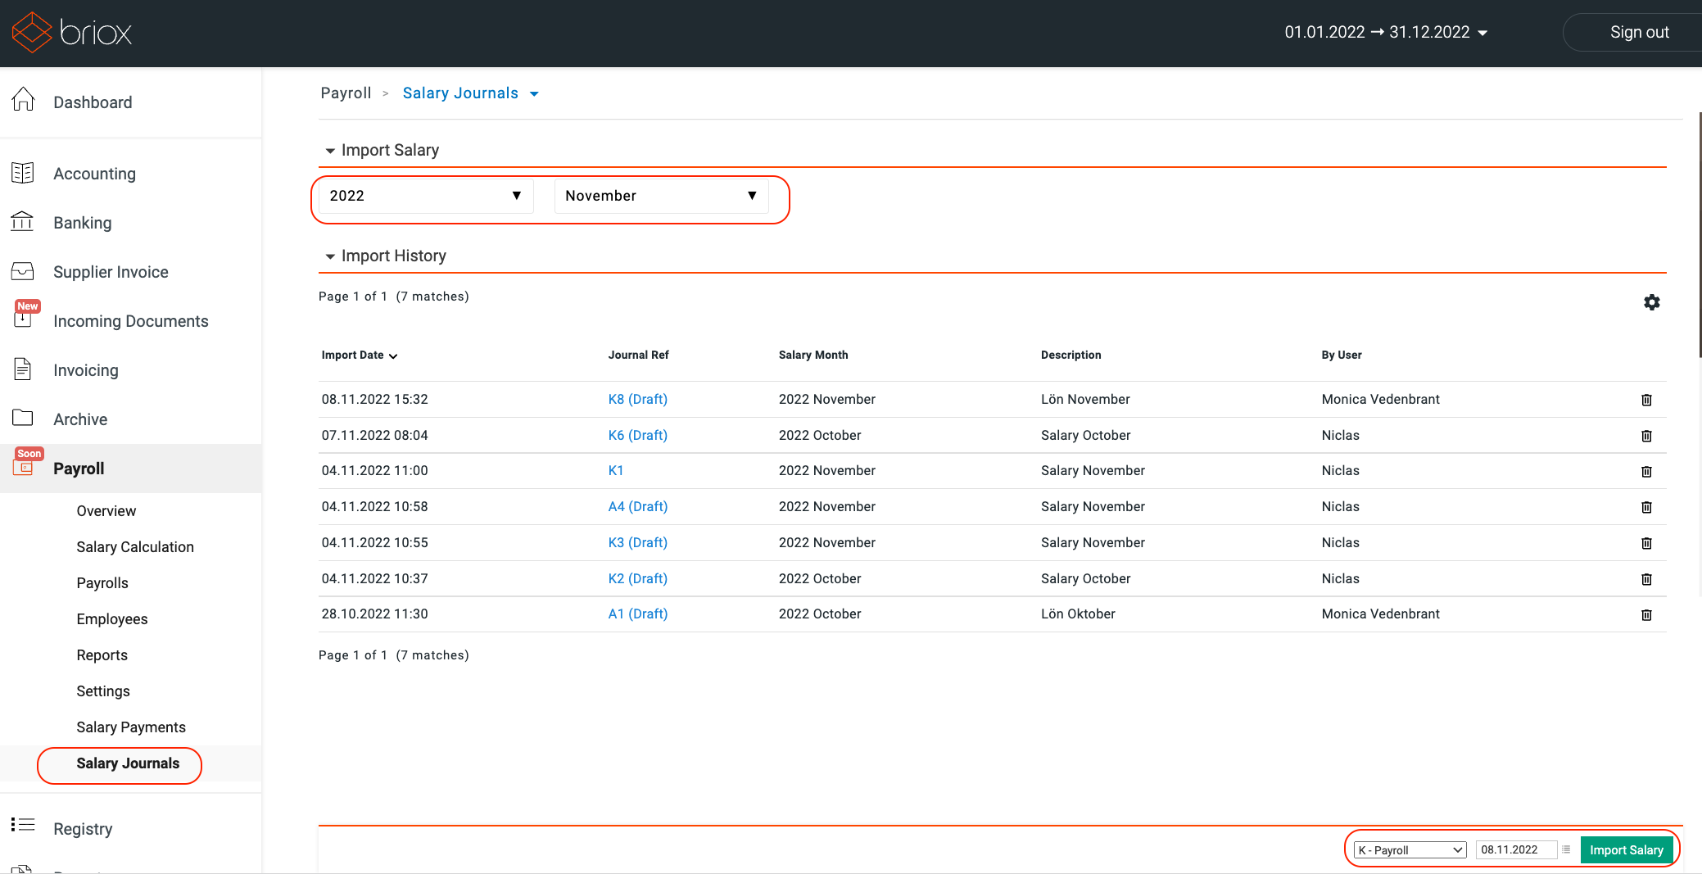
Task: Delete the K8 (Draft) import row
Action: click(1646, 400)
